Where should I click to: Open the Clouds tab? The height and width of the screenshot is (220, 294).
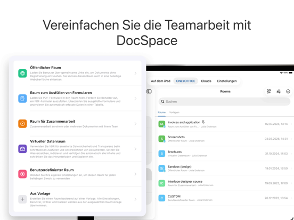pos(206,81)
